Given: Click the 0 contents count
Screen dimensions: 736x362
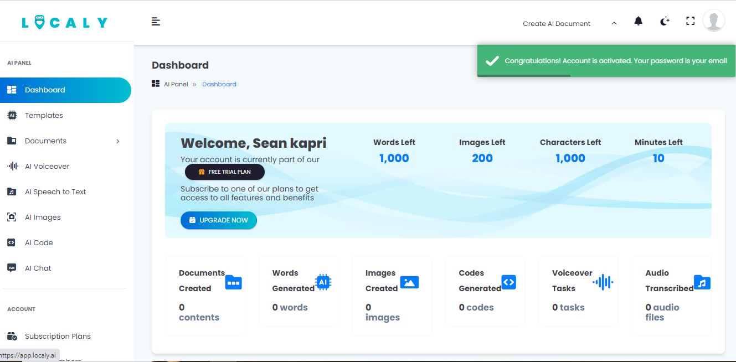Looking at the screenshot, I should [x=199, y=313].
